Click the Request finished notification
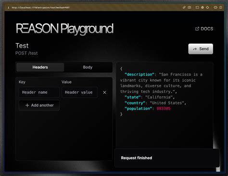The height and width of the screenshot is (176, 228). (x=167, y=158)
